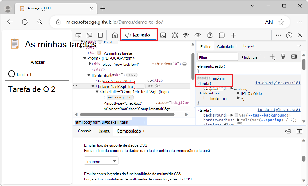The height and width of the screenshot is (186, 308).
Task: Expand more Styles tabs chevron
Action: 299,46
